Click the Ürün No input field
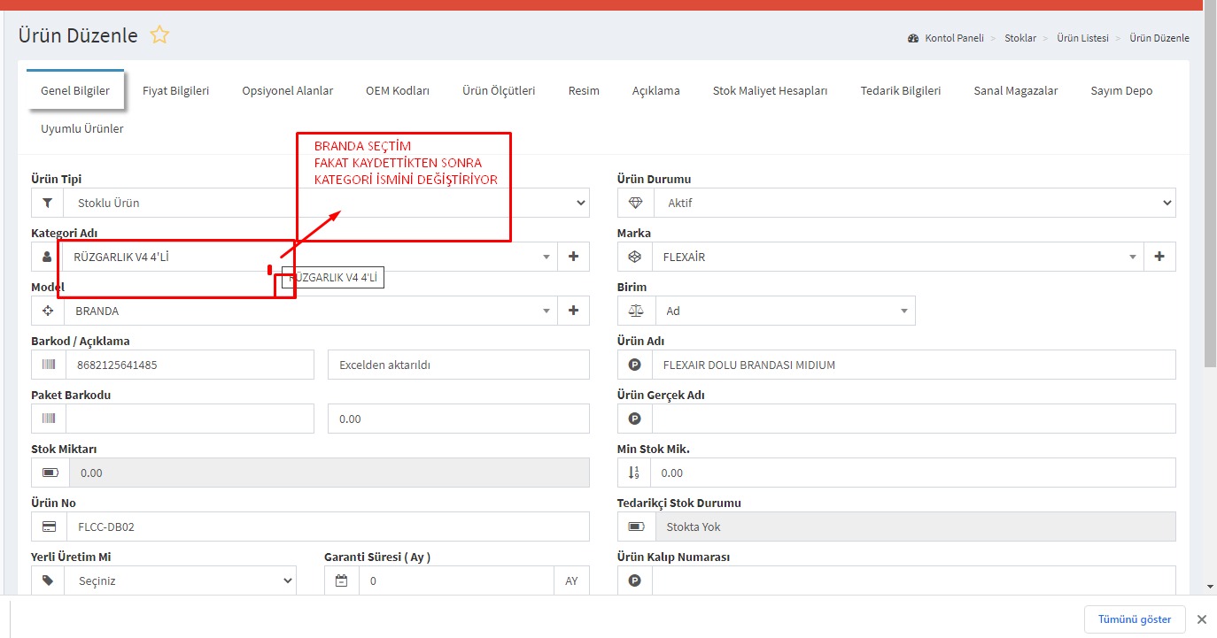Viewport: 1217px width, 638px height. click(328, 527)
